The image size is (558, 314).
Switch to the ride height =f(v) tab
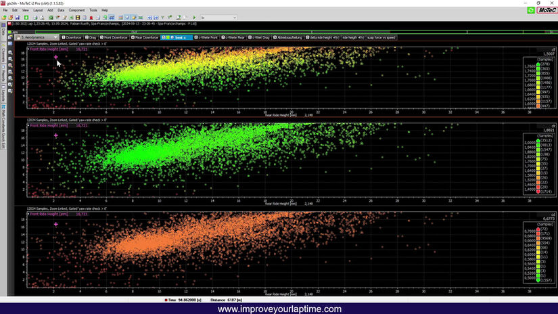coord(353,37)
